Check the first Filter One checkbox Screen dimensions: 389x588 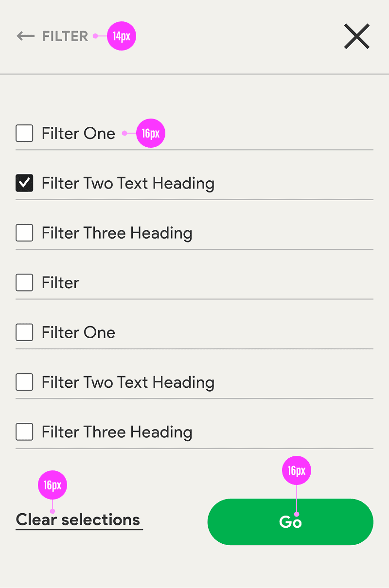click(24, 133)
